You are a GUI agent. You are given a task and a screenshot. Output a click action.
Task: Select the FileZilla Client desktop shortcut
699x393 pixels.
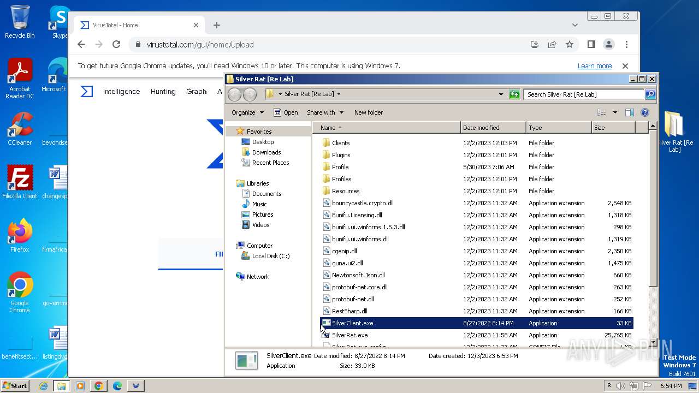coord(20,182)
